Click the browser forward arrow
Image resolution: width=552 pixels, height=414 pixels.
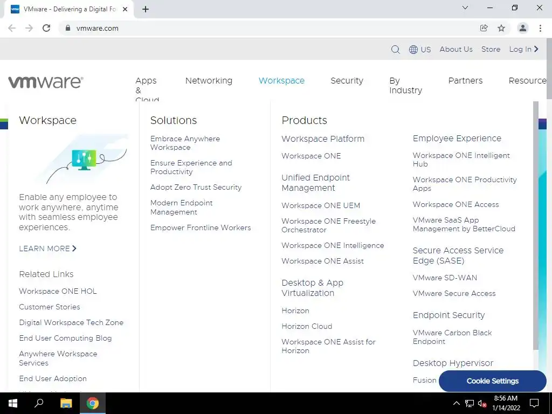[29, 28]
